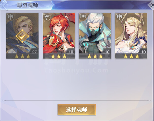154x121 pixels.
Task: Click three-star rating under blonde woman card
Action: point(131,56)
